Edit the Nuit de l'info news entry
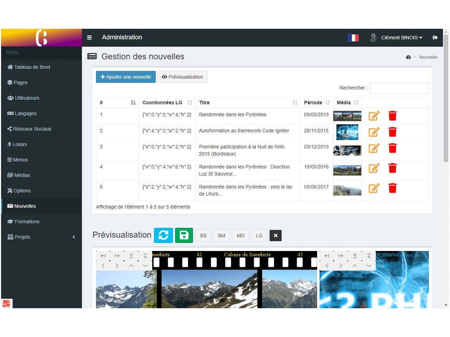Image resolution: width=450 pixels, height=337 pixels. [374, 148]
